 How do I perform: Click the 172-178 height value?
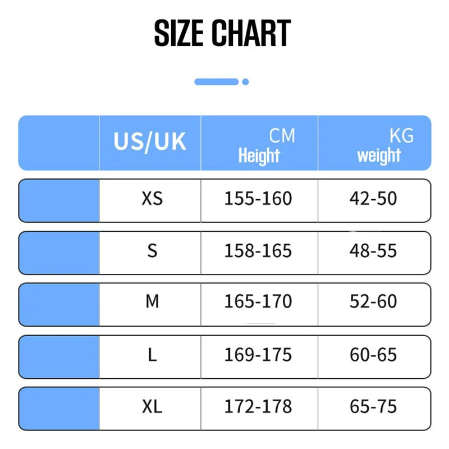258,406
